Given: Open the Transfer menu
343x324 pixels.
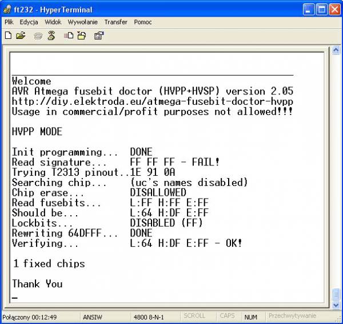Looking at the screenshot, I should (116, 22).
